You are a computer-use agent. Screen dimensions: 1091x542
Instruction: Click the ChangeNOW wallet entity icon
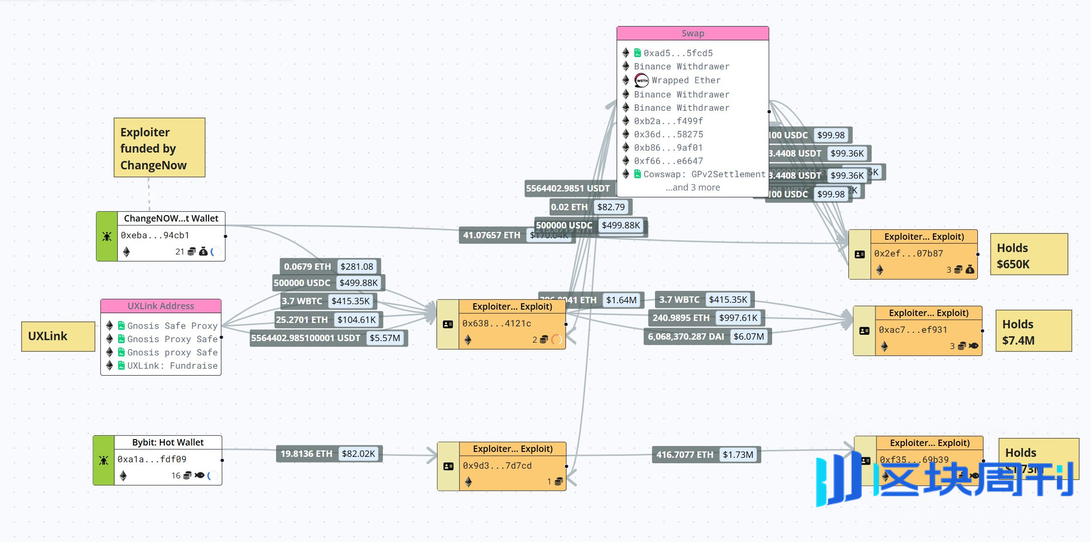pyautogui.click(x=107, y=236)
